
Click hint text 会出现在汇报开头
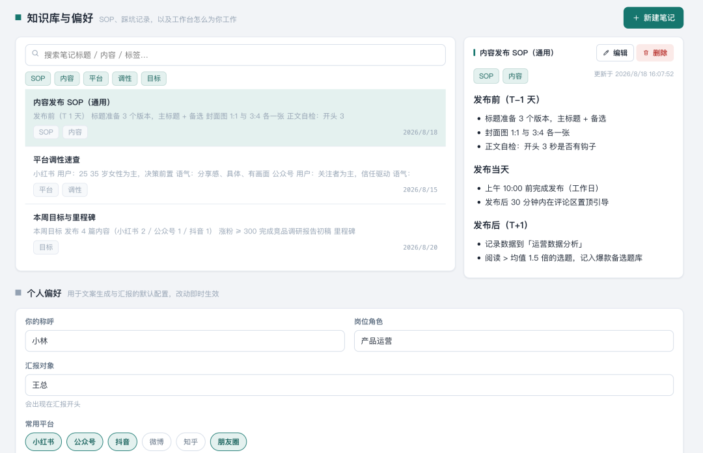pyautogui.click(x=53, y=404)
